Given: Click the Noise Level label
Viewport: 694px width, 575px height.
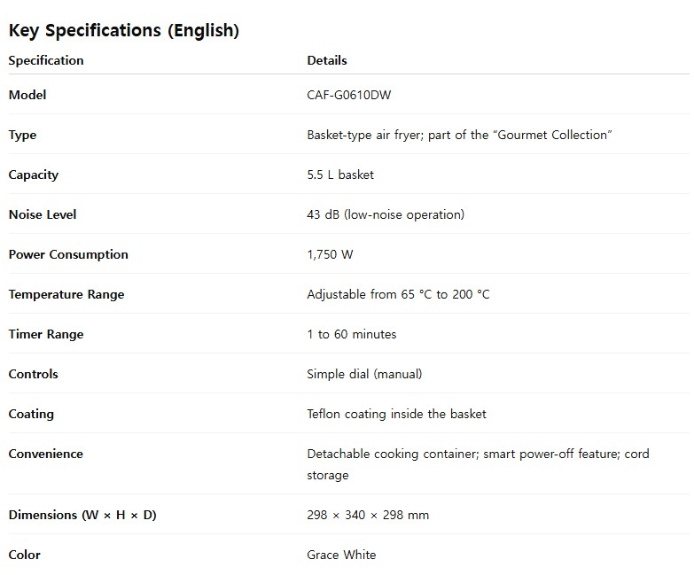Looking at the screenshot, I should [43, 214].
